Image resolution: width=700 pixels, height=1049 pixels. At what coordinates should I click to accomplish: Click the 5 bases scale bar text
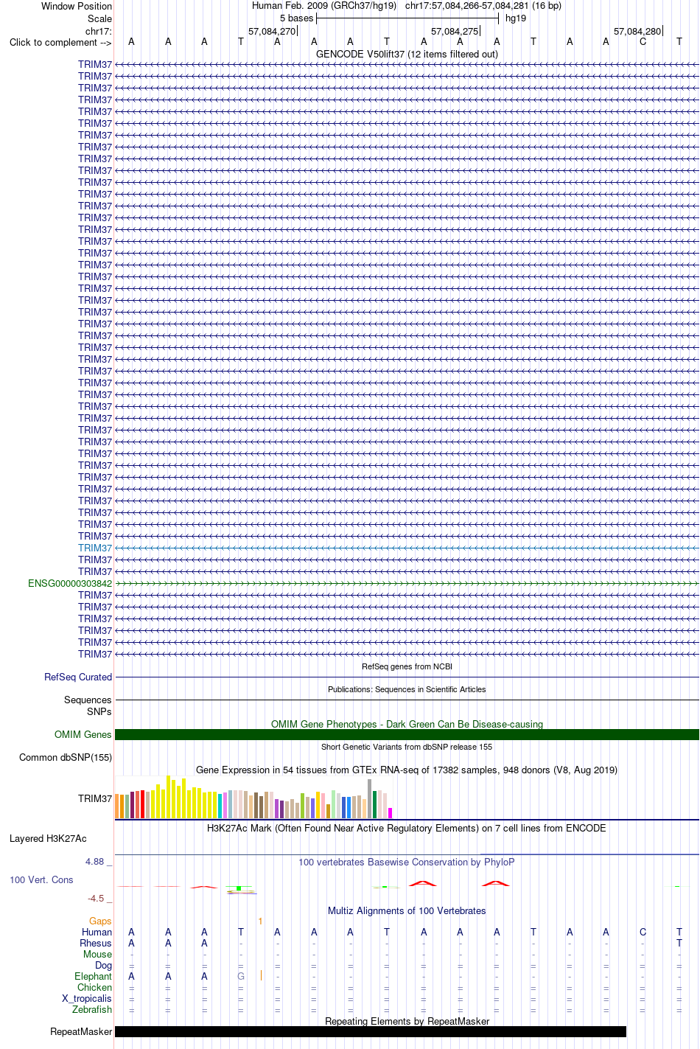(296, 18)
